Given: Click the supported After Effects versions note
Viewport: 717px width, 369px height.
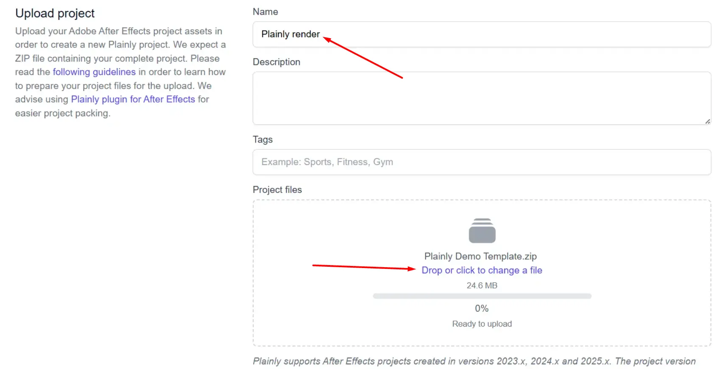Looking at the screenshot, I should (474, 361).
